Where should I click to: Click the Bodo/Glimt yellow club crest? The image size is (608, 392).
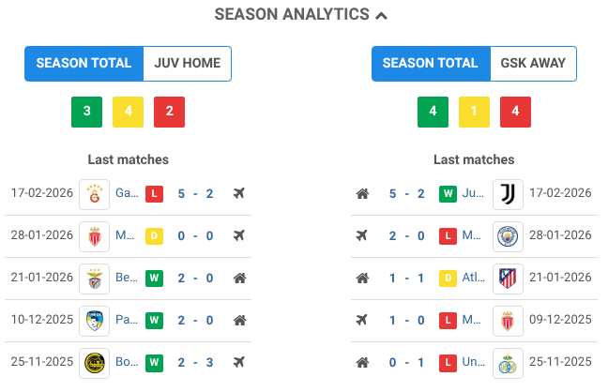click(x=95, y=362)
